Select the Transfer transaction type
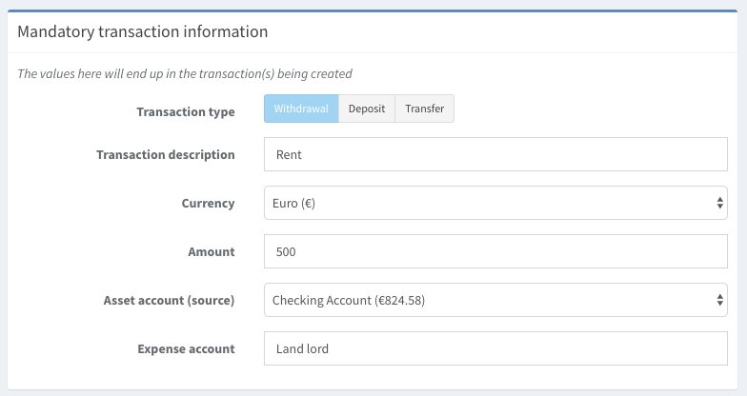The image size is (747, 396). point(425,109)
